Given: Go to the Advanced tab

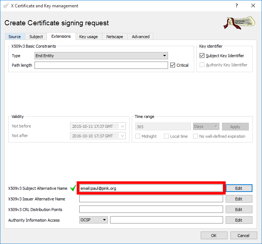Looking at the screenshot, I should tap(141, 37).
